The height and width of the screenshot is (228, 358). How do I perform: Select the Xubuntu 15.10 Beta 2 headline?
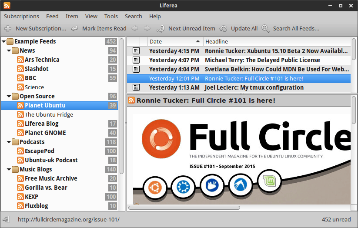coord(276,51)
